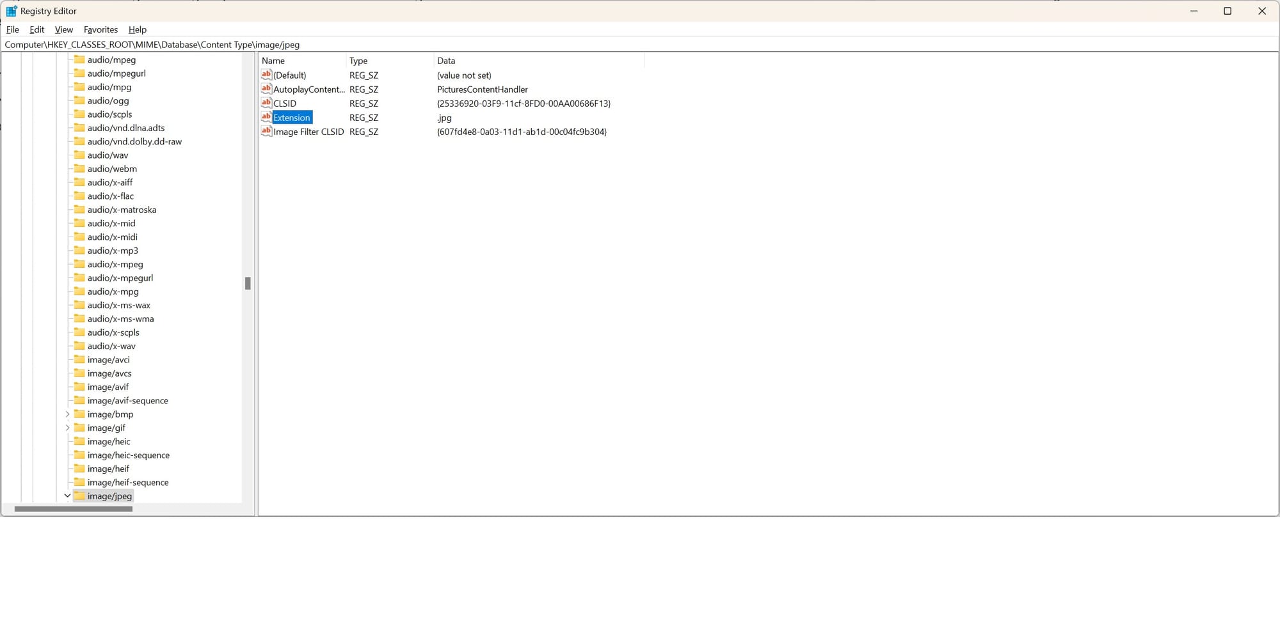Select the image/jpeg key in the tree
Viewport: 1280px width, 631px height.
[x=109, y=495]
